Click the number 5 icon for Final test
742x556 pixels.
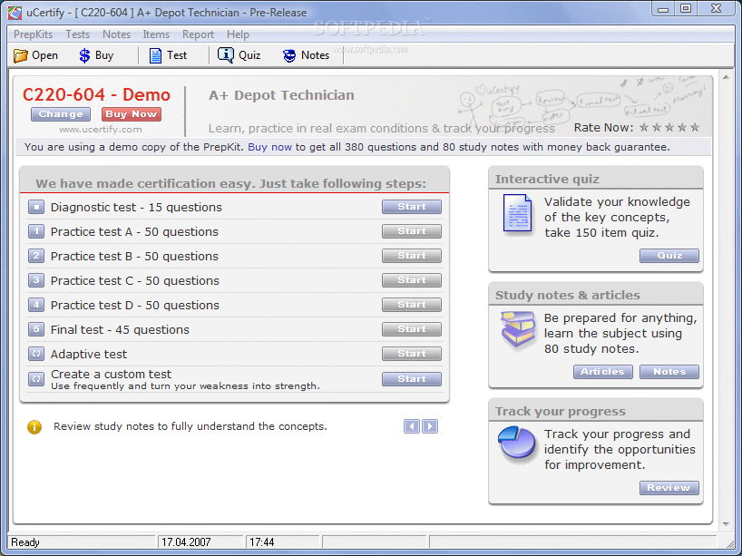tap(36, 329)
